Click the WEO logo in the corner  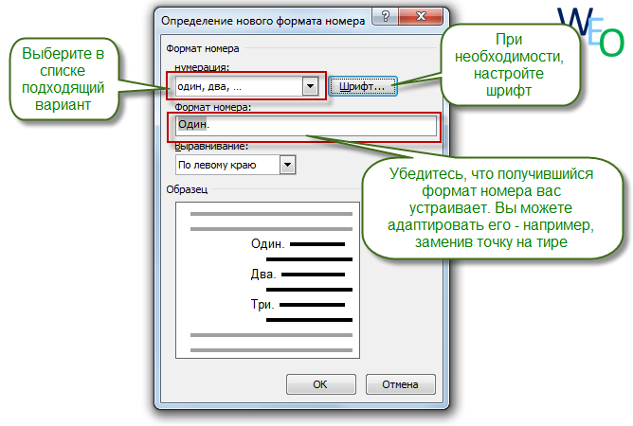pos(591,32)
